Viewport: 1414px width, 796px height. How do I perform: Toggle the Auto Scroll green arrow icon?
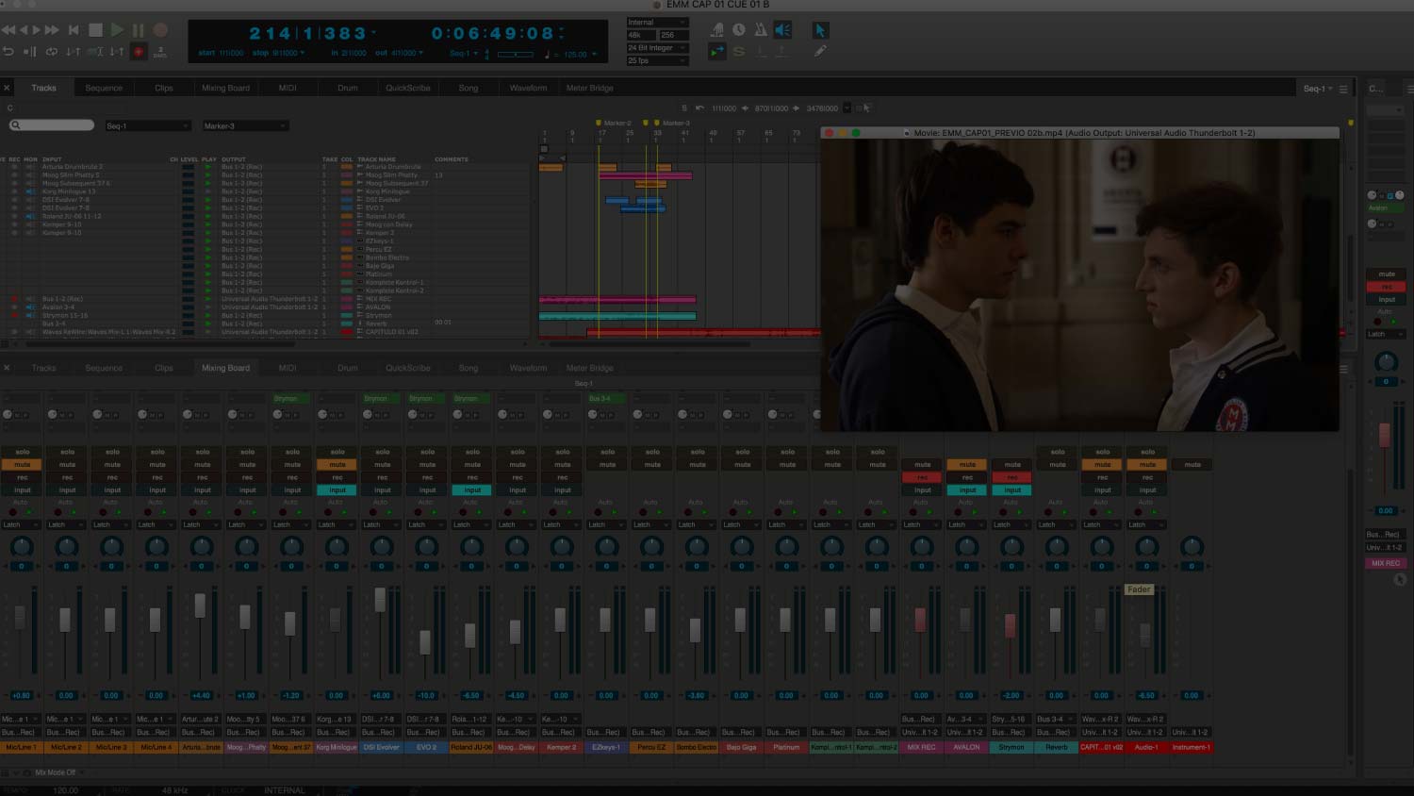[x=716, y=52]
